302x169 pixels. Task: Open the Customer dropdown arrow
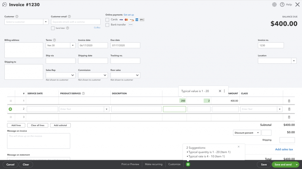coord(46,22)
